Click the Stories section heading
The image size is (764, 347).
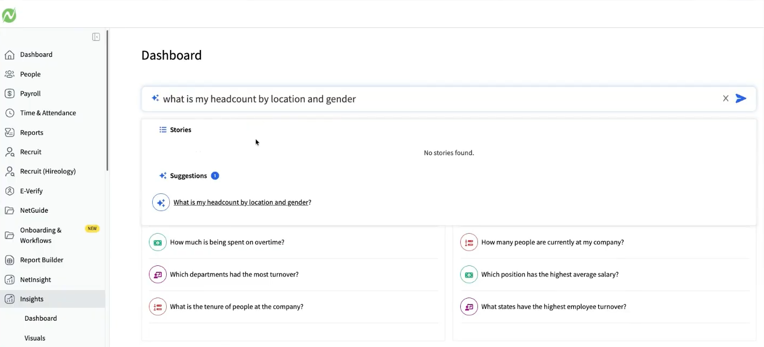[x=181, y=130]
